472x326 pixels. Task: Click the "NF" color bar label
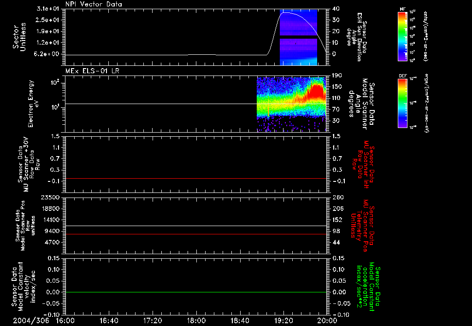point(402,9)
